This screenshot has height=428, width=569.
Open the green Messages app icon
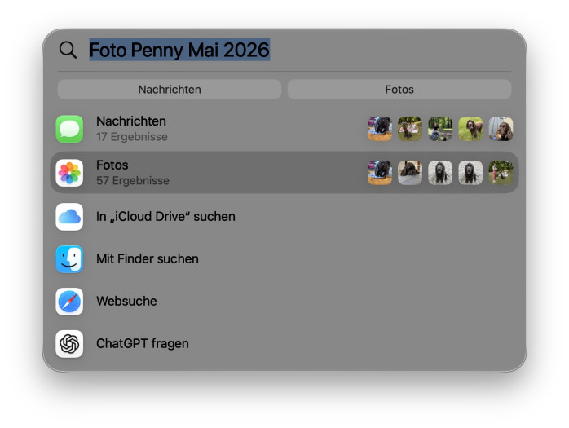[69, 129]
